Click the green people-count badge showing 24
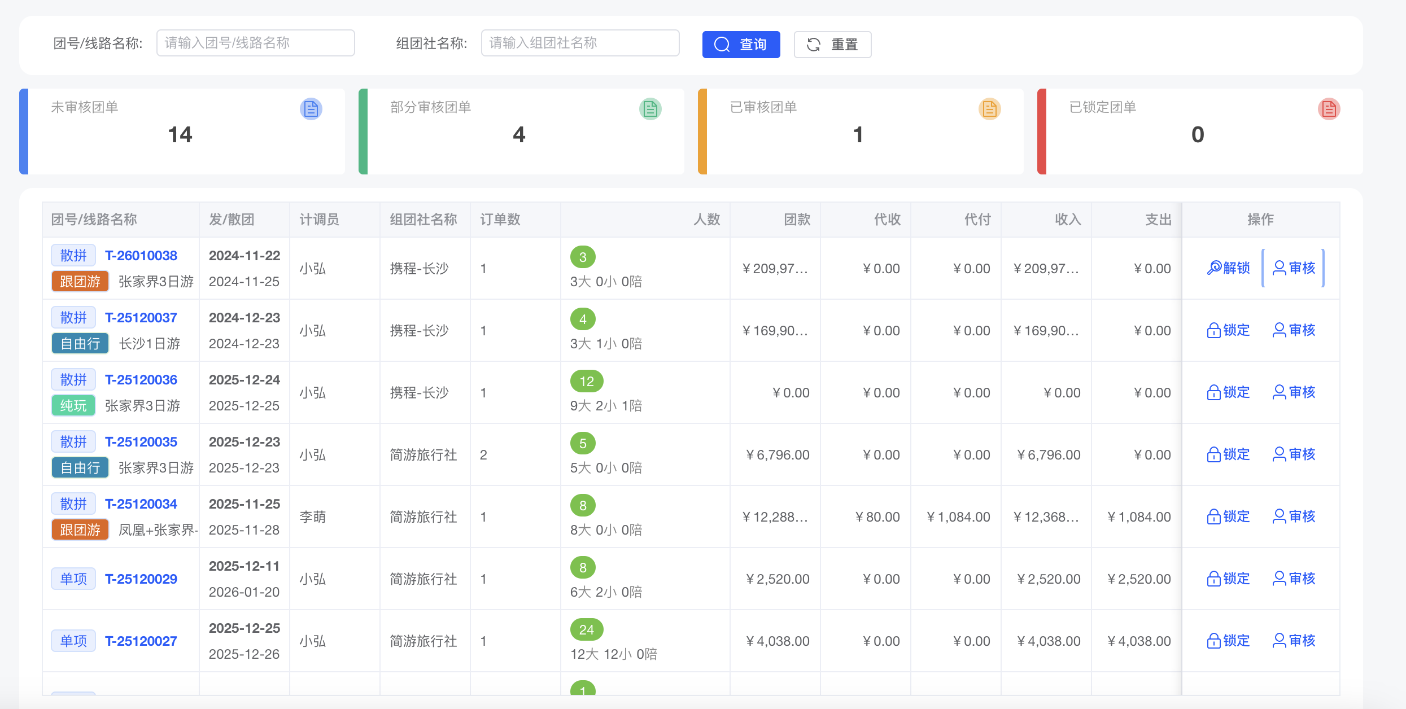The image size is (1406, 709). (x=587, y=629)
